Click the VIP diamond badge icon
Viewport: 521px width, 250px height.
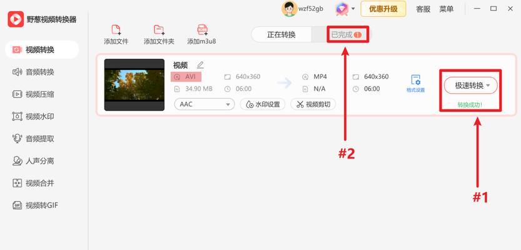[x=341, y=9]
